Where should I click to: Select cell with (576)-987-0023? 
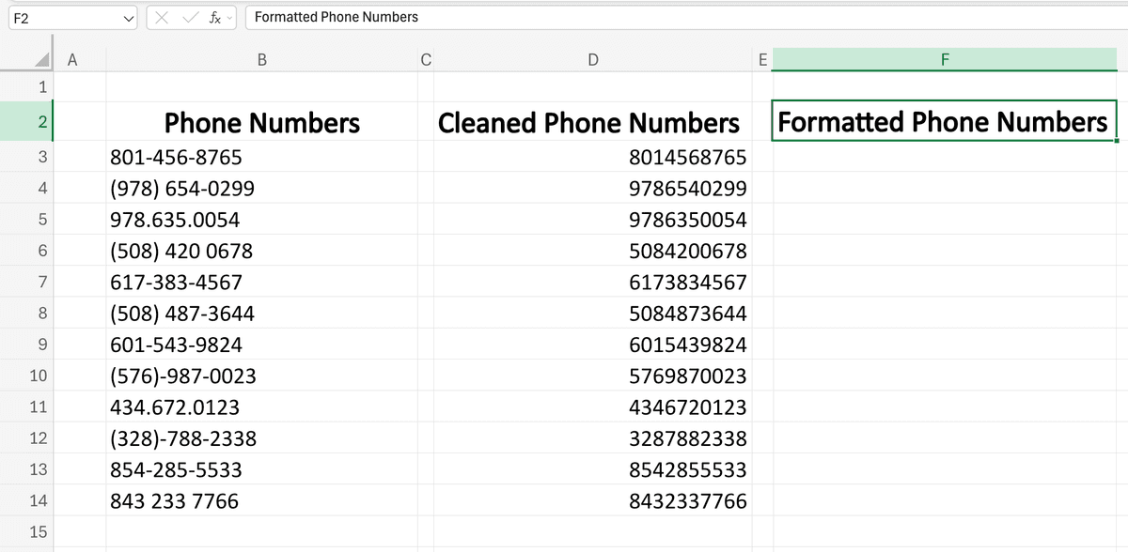tap(261, 376)
